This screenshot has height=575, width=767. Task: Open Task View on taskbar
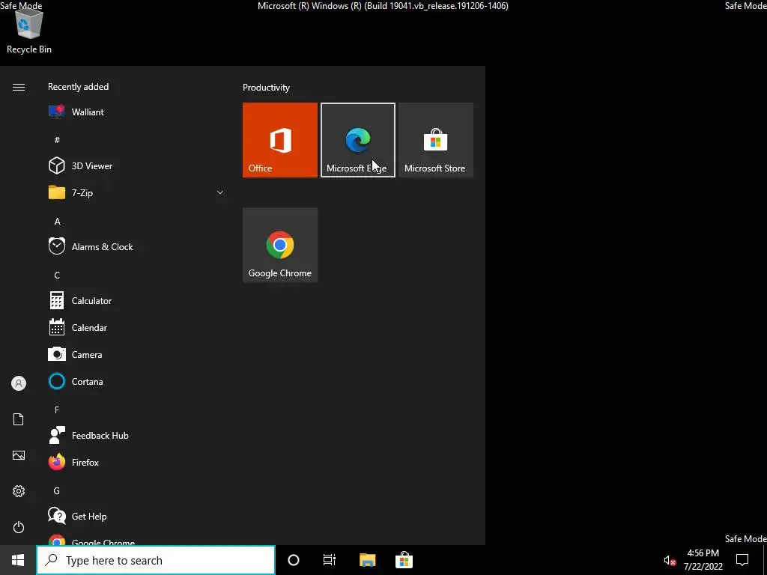coord(330,560)
